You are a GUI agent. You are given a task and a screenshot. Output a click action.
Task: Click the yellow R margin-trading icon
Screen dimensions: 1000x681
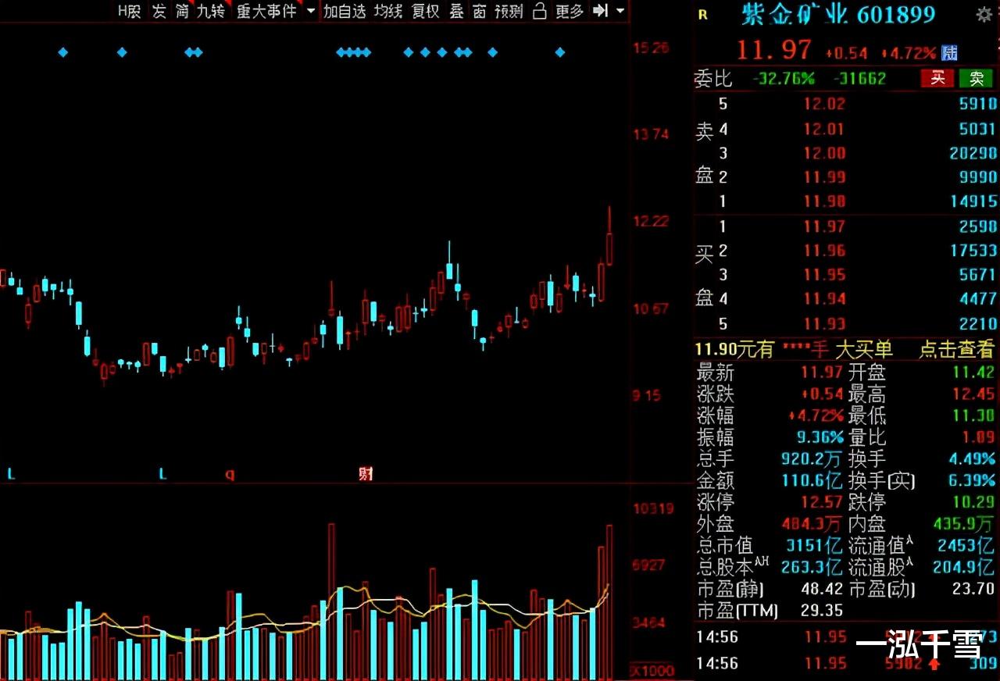click(702, 15)
